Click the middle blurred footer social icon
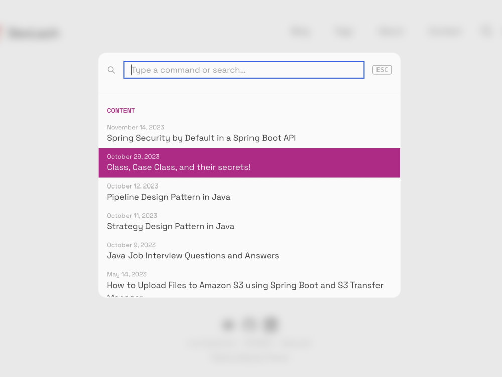 click(x=249, y=324)
